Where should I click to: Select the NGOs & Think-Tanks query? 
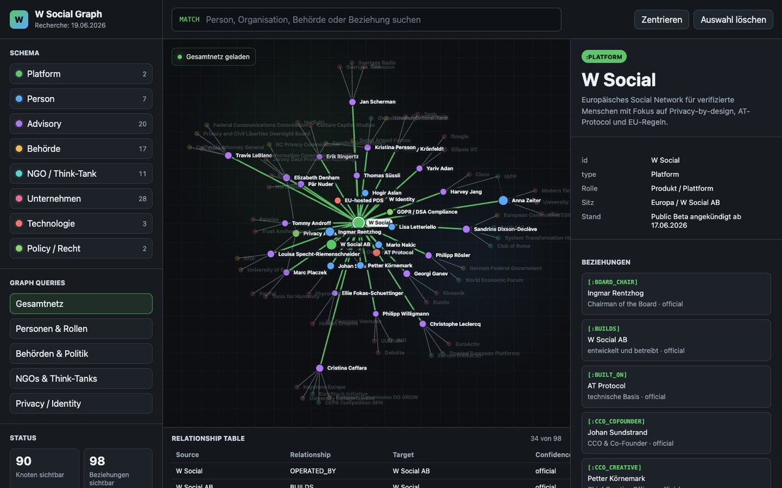point(81,379)
